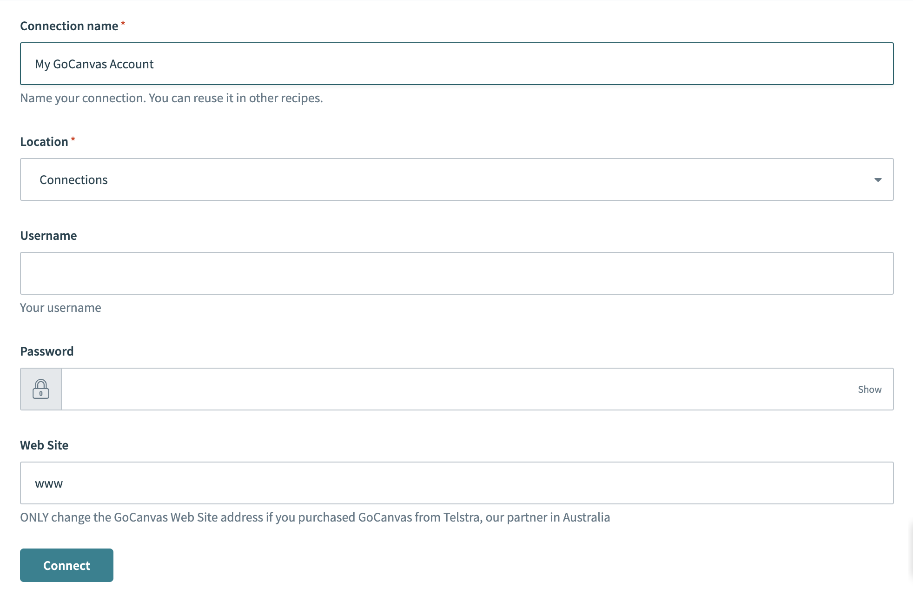Click the red asterisk after Location
The width and height of the screenshot is (913, 595).
(x=73, y=139)
